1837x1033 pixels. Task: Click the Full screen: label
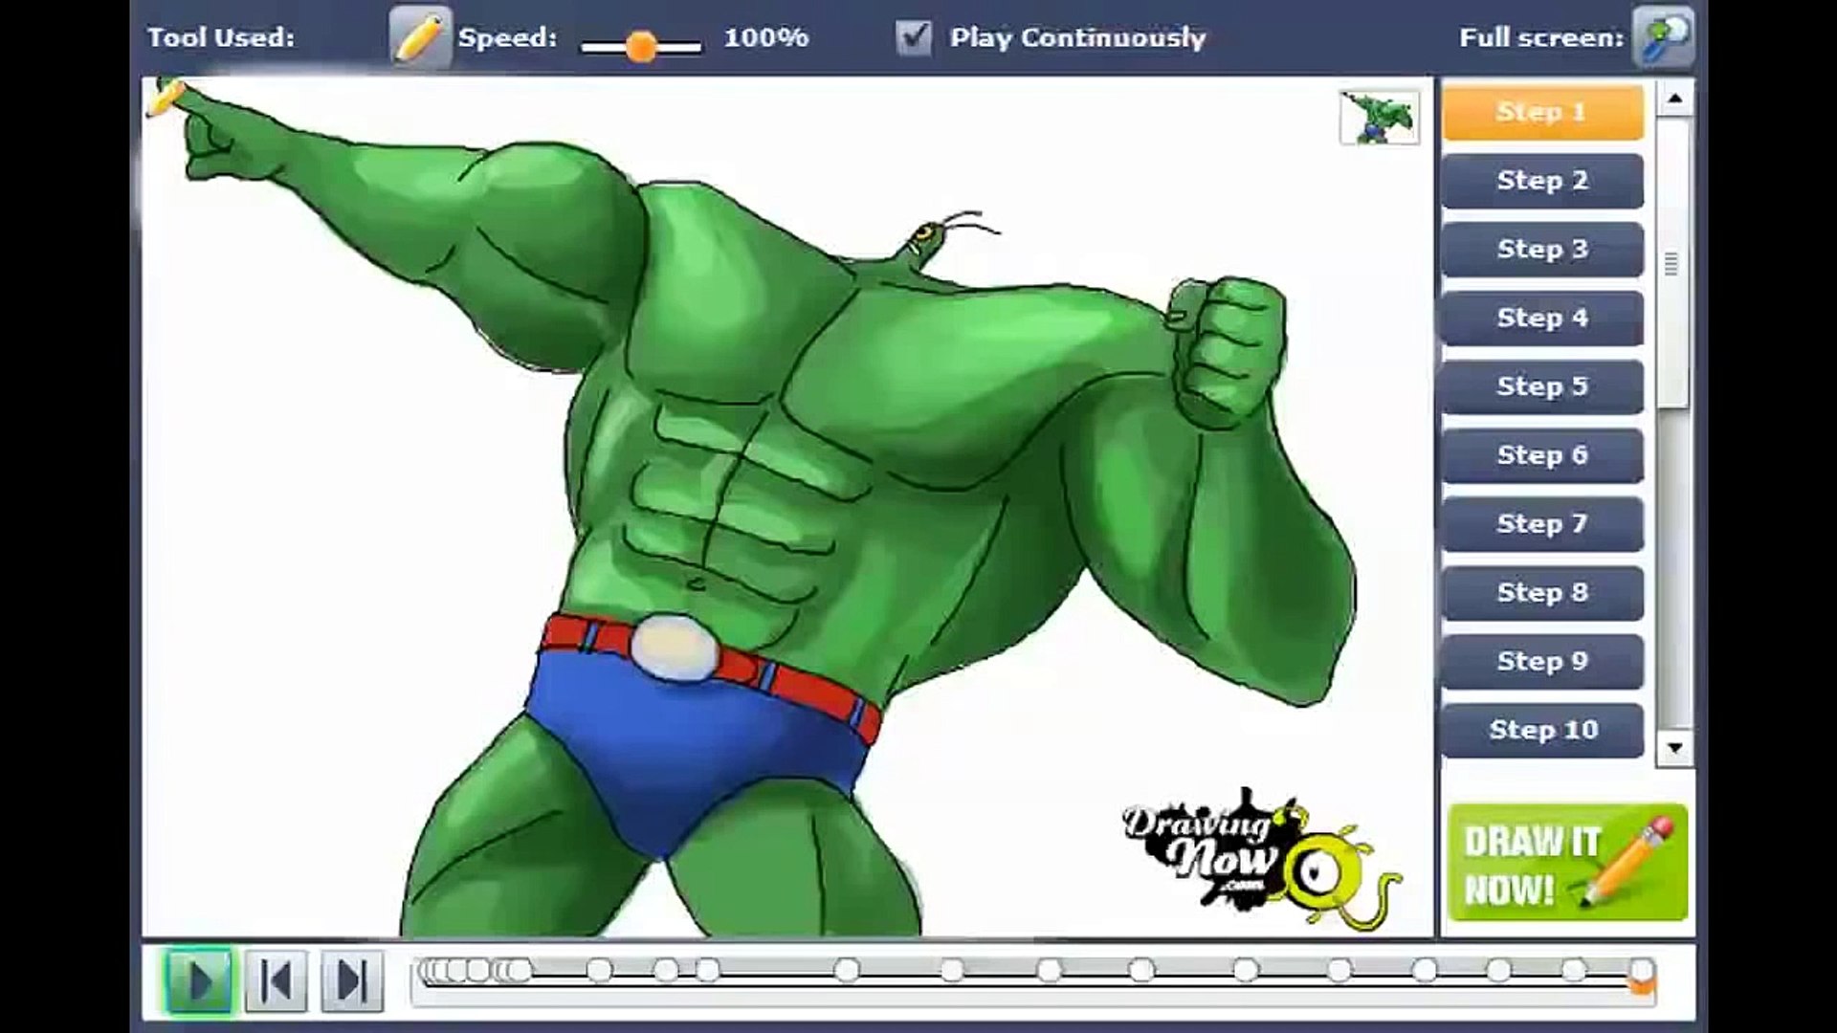pos(1541,38)
